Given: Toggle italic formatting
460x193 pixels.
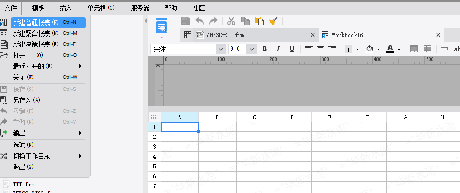Looking at the screenshot, I should (x=278, y=49).
